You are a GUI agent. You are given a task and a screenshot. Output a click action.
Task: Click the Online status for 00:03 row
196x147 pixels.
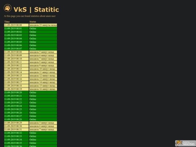pos(43,35)
